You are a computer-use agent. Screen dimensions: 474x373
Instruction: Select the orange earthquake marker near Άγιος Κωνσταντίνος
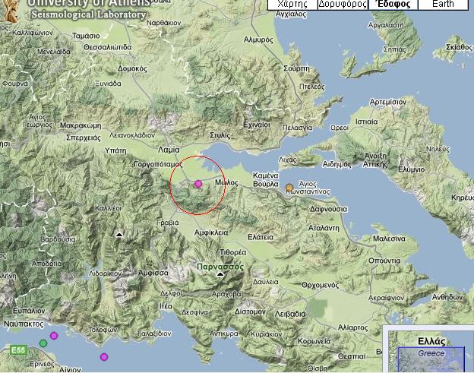289,187
